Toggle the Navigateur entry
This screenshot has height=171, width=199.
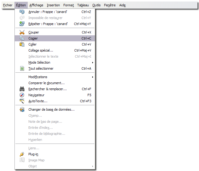coord(55,95)
